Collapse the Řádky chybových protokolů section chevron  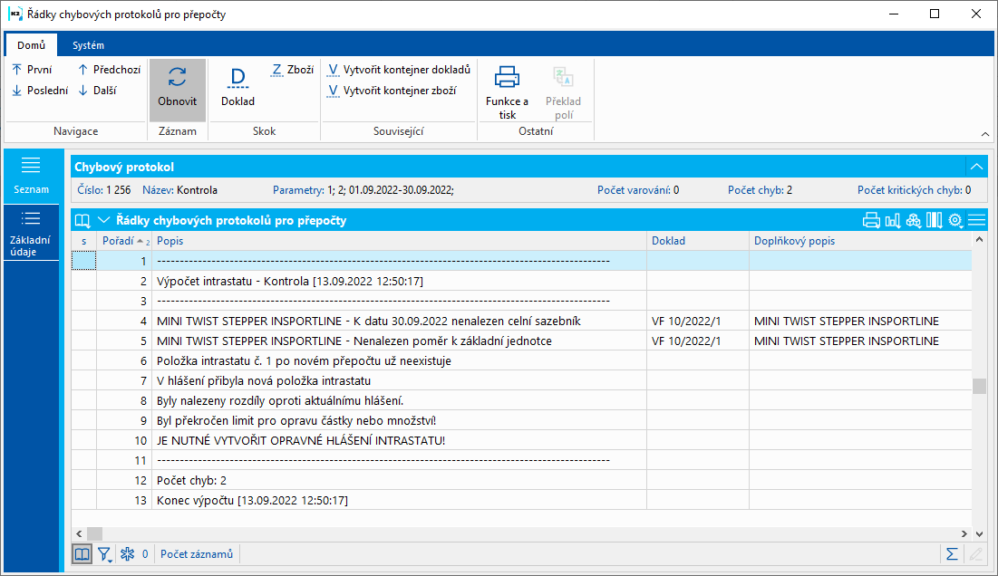pyautogui.click(x=103, y=220)
